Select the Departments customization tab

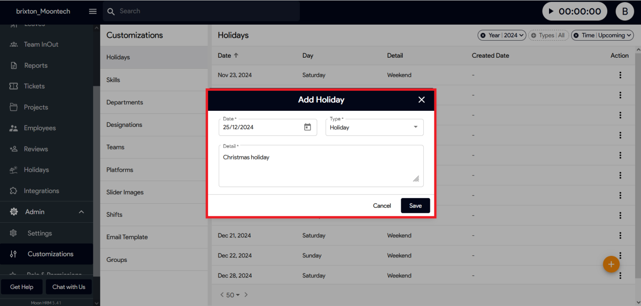(x=125, y=102)
